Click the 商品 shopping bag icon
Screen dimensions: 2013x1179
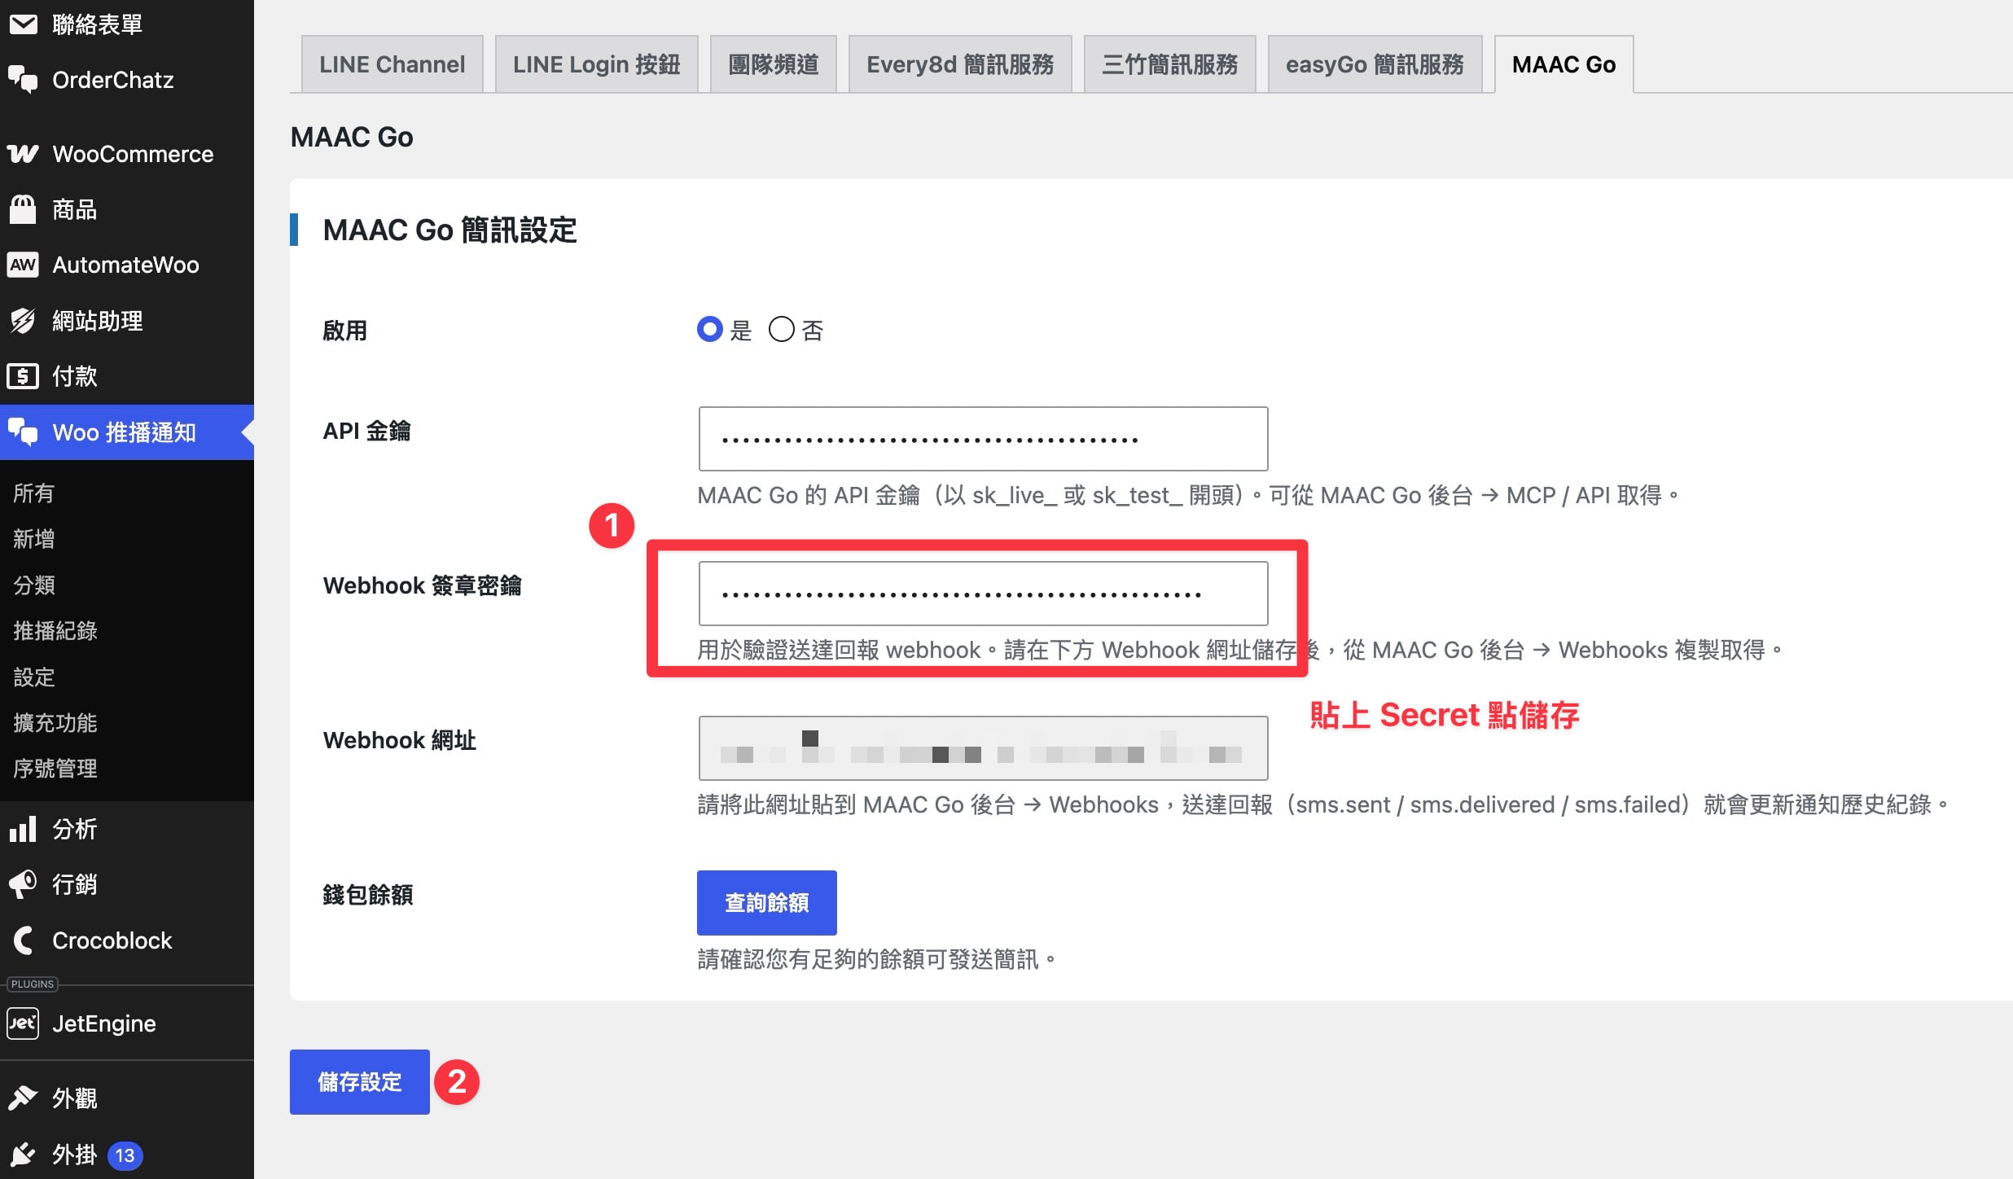23,209
